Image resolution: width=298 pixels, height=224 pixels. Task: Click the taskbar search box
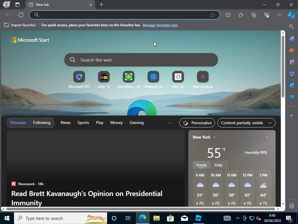click(61, 218)
